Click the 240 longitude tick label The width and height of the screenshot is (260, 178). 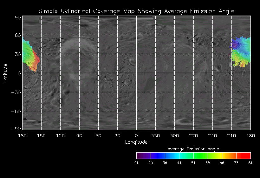pyautogui.click(x=212, y=136)
